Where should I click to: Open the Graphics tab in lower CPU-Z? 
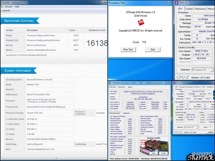(x=210, y=87)
